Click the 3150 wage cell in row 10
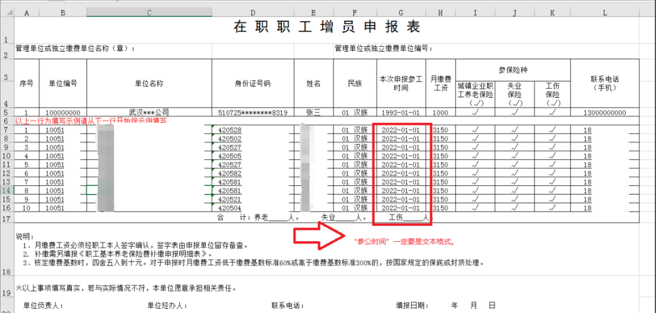The image size is (656, 313). 440,156
